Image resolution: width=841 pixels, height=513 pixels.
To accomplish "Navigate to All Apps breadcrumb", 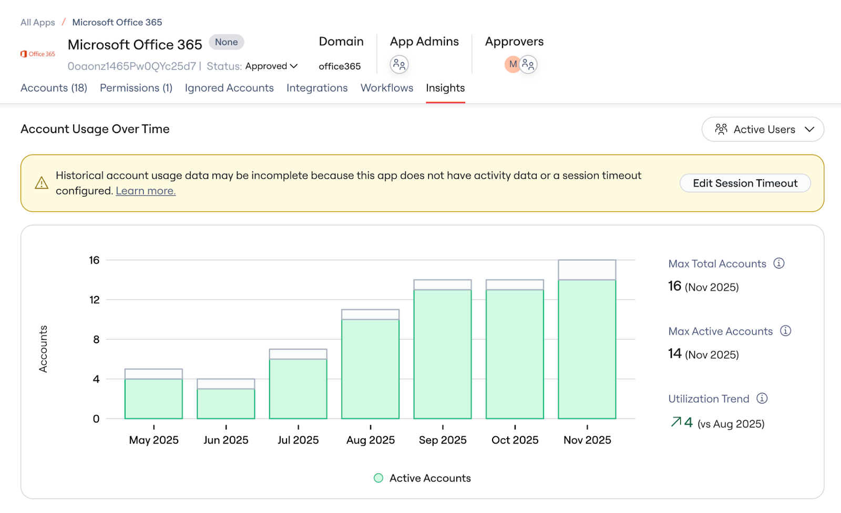I will click(x=38, y=22).
